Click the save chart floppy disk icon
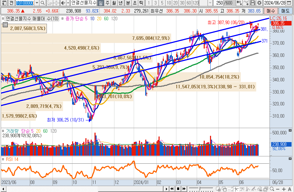 (x=253, y=3)
